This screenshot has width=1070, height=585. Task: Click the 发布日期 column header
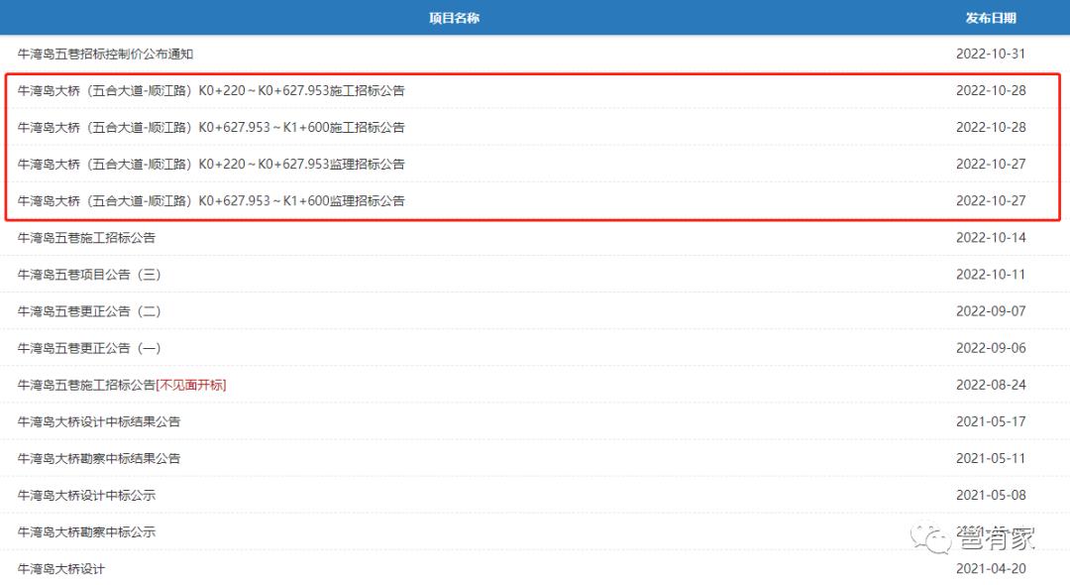[991, 18]
